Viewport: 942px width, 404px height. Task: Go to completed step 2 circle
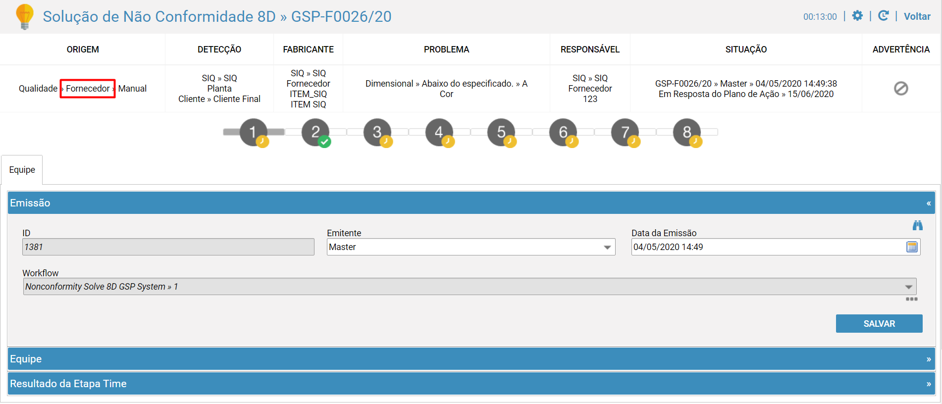(x=315, y=132)
